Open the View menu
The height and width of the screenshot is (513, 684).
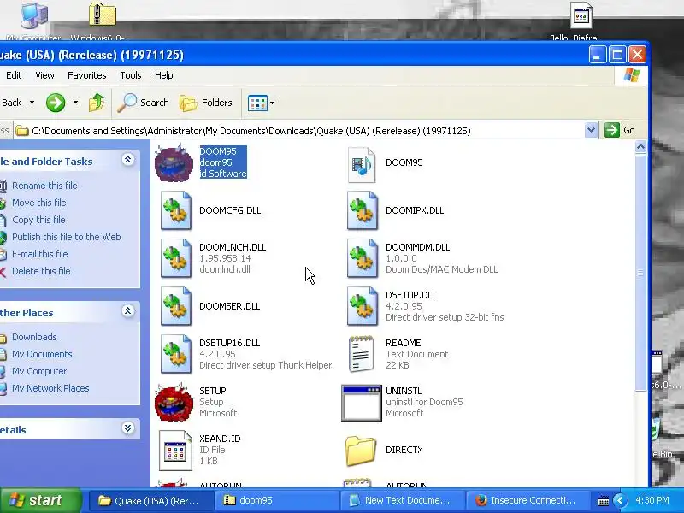pos(44,75)
